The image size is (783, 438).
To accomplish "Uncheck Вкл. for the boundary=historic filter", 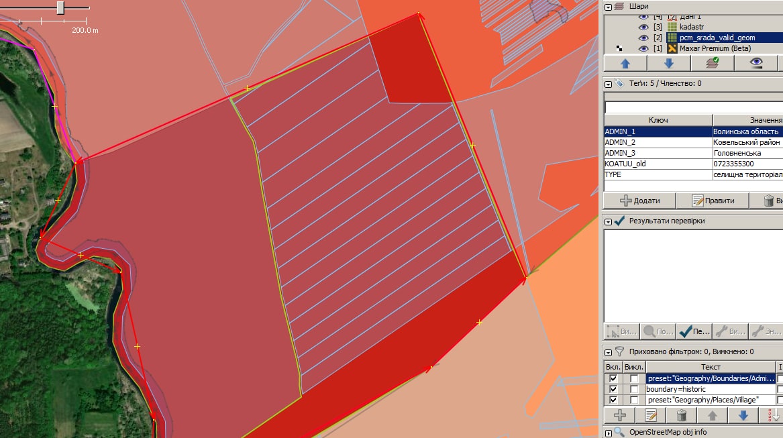I will coord(613,389).
